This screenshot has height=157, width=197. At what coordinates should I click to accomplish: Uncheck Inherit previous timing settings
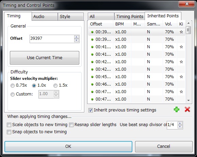tap(91, 110)
